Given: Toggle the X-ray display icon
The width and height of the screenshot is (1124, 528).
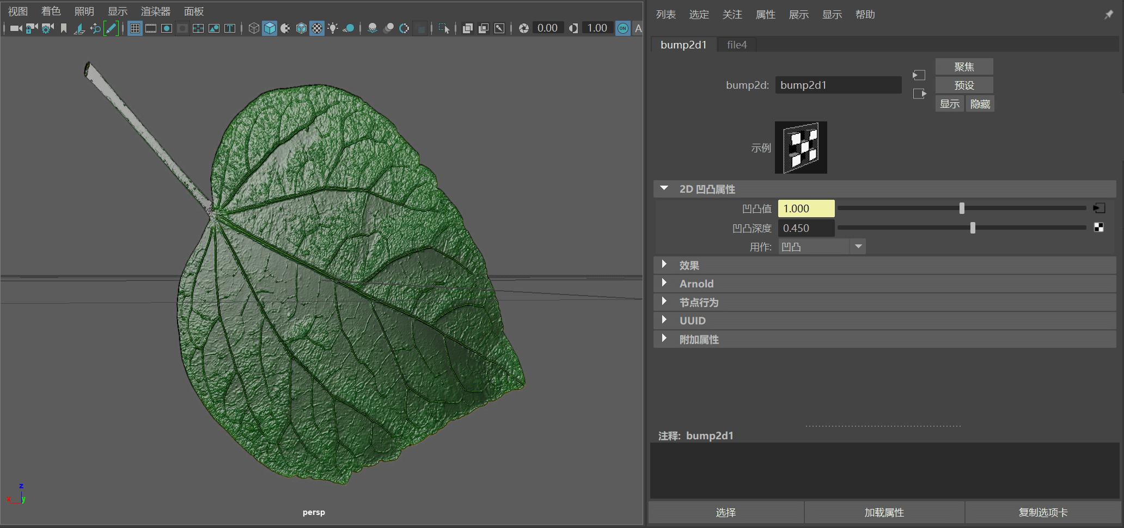Looking at the screenshot, I should [x=467, y=28].
